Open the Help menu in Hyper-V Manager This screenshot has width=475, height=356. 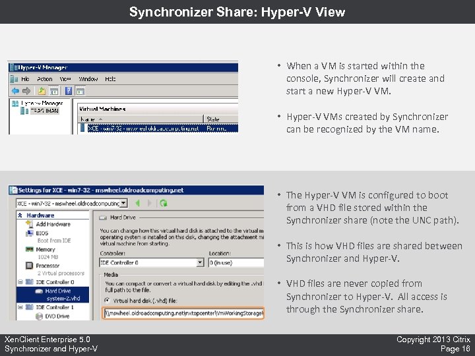pos(110,79)
